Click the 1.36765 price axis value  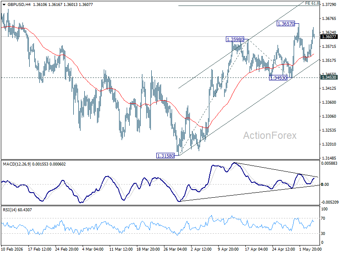coord(329,19)
